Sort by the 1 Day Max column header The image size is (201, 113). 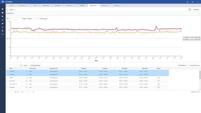[78, 68]
